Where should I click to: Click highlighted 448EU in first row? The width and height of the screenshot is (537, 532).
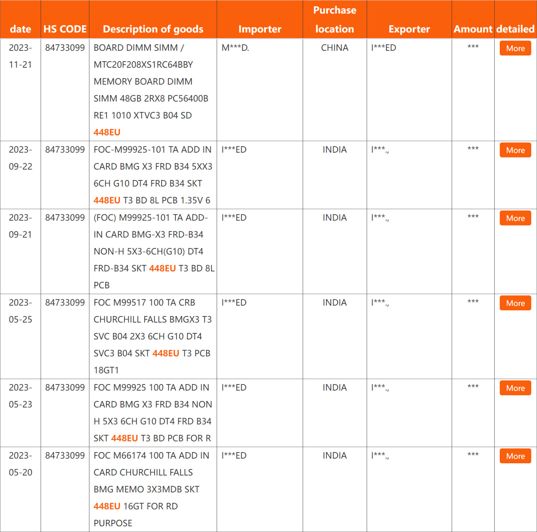107,132
